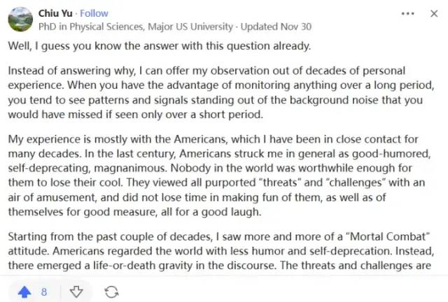Viewport: 448px width, 302px height.
Task: Open the three-dot more options menu
Action: click(x=408, y=13)
